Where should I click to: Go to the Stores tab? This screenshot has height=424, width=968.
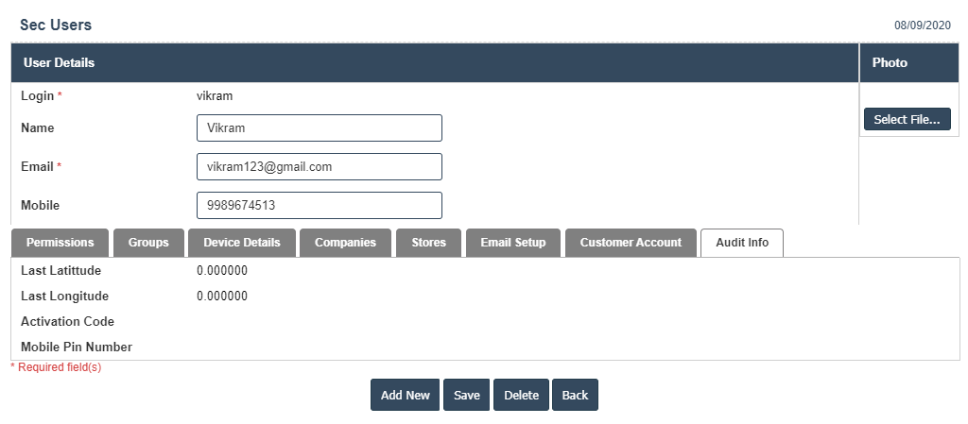click(428, 243)
